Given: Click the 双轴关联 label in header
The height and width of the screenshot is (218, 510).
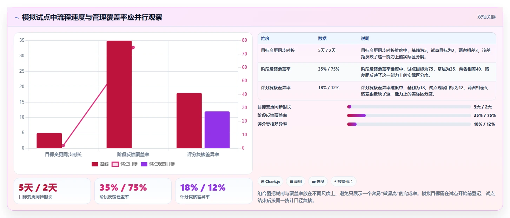Looking at the screenshot, I should pos(486,17).
